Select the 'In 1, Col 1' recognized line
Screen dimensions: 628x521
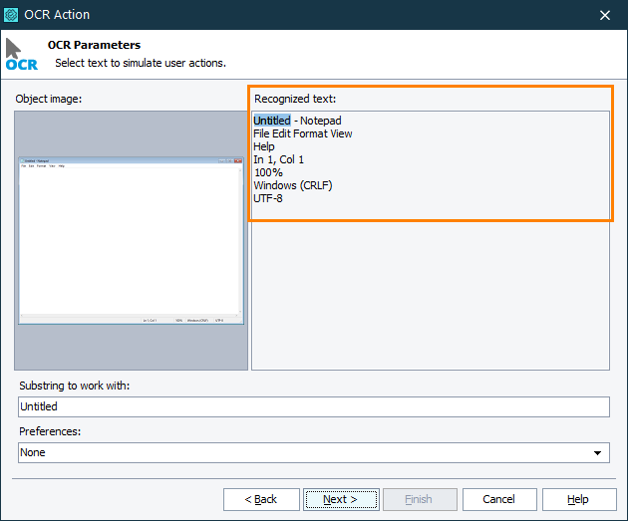[279, 159]
